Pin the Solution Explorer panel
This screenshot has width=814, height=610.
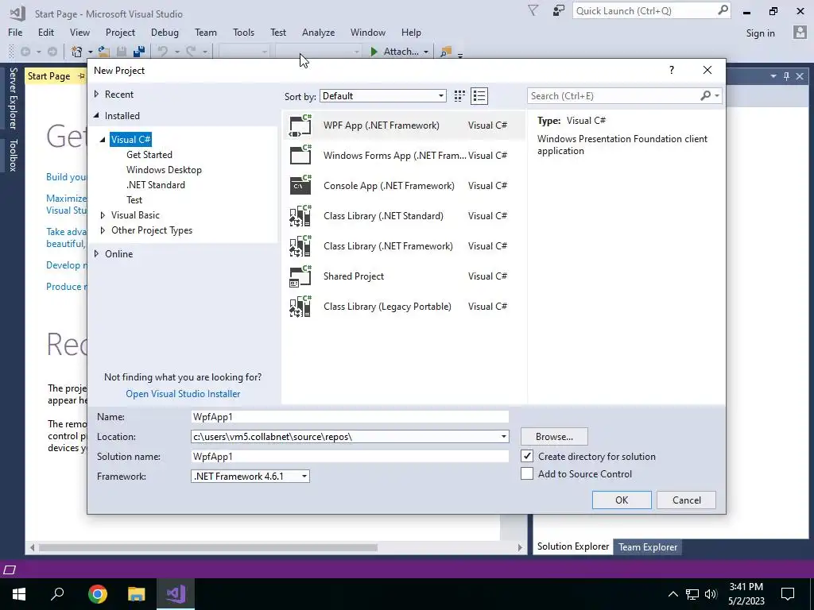pyautogui.click(x=786, y=76)
